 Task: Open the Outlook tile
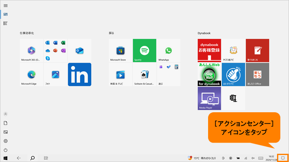[x=80, y=51]
